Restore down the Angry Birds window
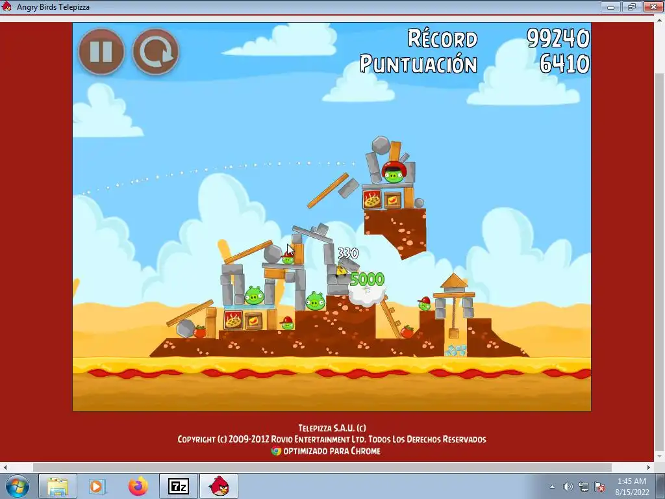 point(632,6)
